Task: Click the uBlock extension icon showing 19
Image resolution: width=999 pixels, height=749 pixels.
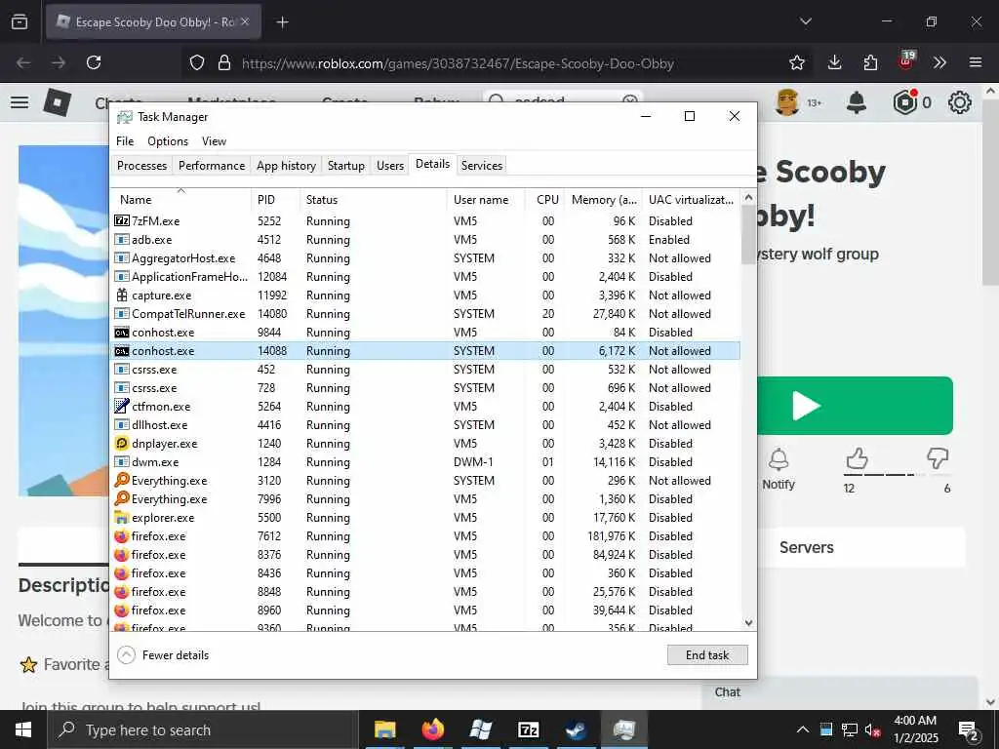Action: click(x=906, y=60)
